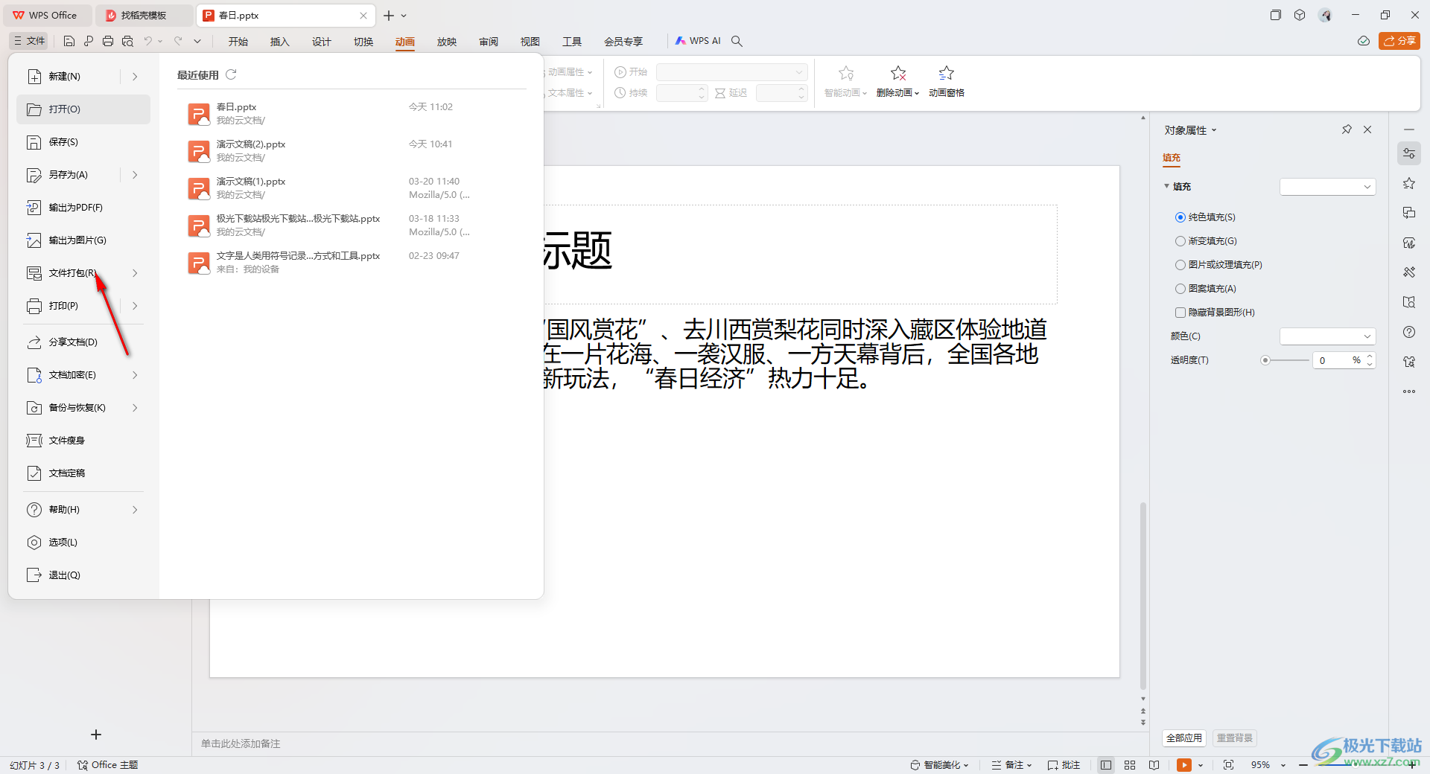
Task: Click the search magnifier icon
Action: (x=737, y=41)
